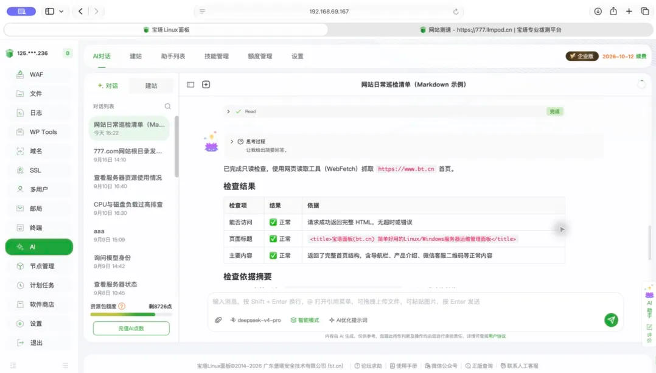Open the 技能管理 tab
Screen dimensions: 656x373
pyautogui.click(x=216, y=56)
